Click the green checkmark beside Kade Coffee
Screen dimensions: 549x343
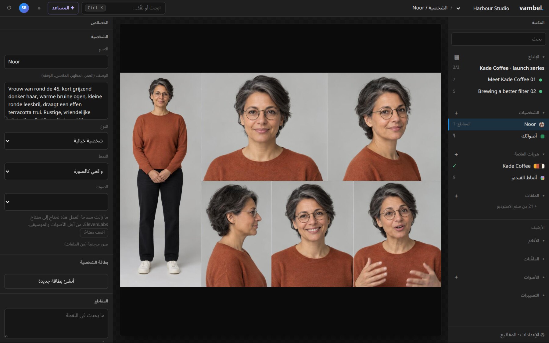454,166
